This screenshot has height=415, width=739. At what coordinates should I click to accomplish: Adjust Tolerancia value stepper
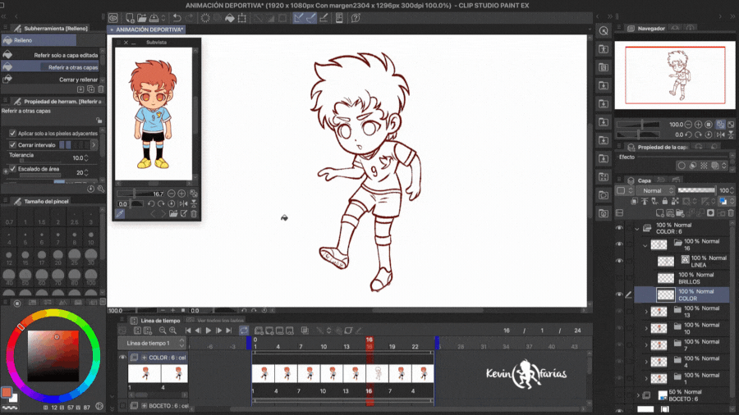point(86,158)
